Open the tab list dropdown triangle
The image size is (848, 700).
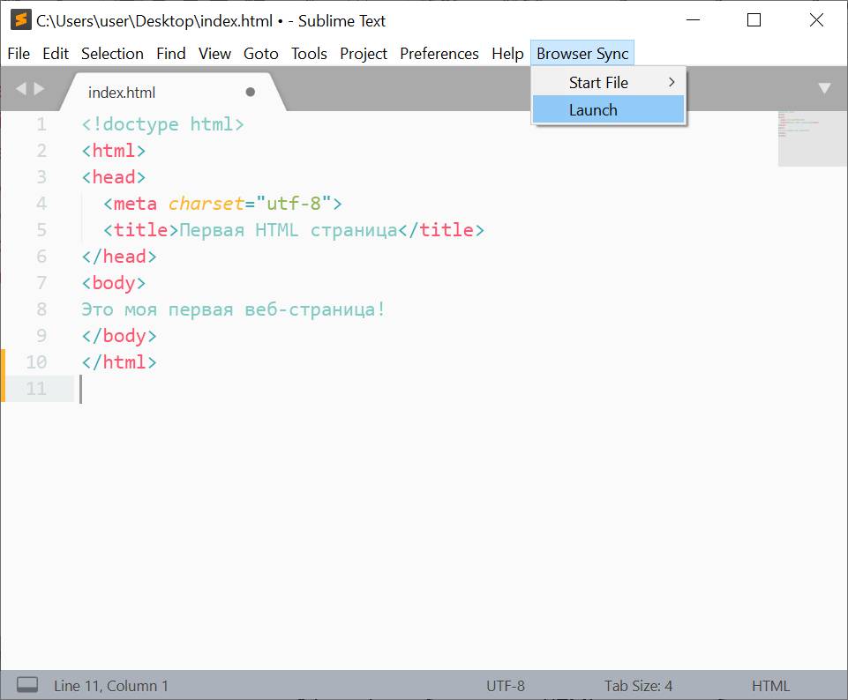pyautogui.click(x=824, y=88)
